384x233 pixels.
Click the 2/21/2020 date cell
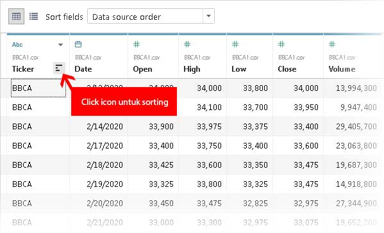(x=104, y=223)
